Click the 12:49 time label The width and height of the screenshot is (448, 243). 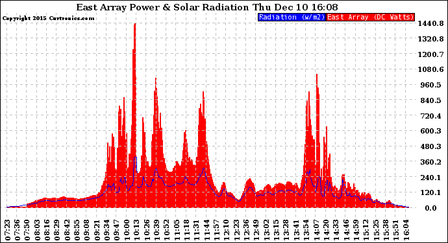(256, 230)
